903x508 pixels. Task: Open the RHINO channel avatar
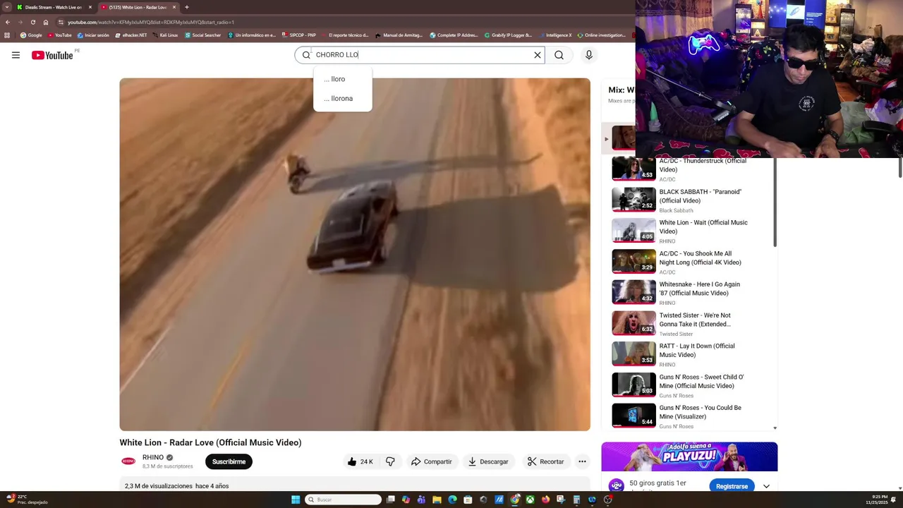(128, 461)
